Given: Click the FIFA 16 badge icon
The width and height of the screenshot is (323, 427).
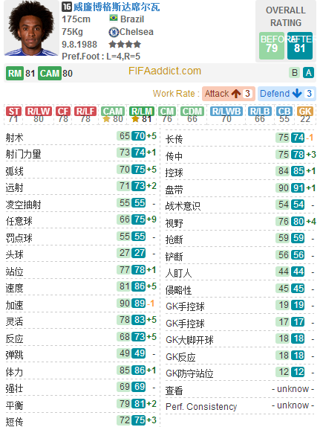Looking at the screenshot, I should tap(67, 7).
